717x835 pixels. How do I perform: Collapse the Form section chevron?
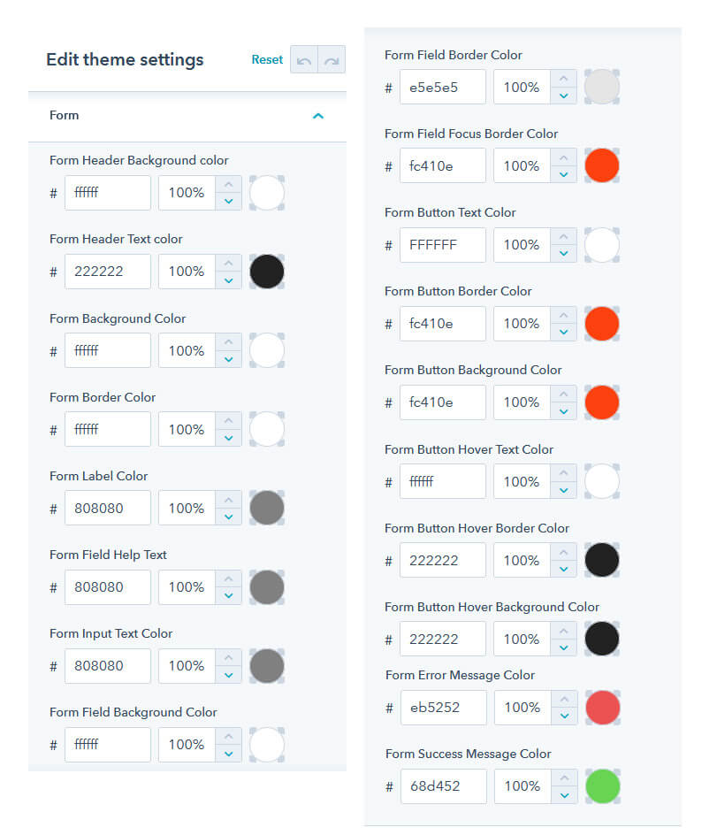click(x=318, y=116)
